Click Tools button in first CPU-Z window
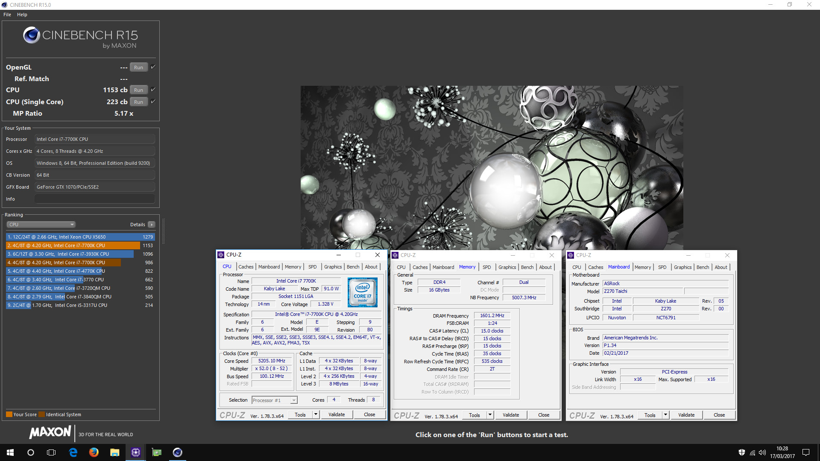 point(300,414)
